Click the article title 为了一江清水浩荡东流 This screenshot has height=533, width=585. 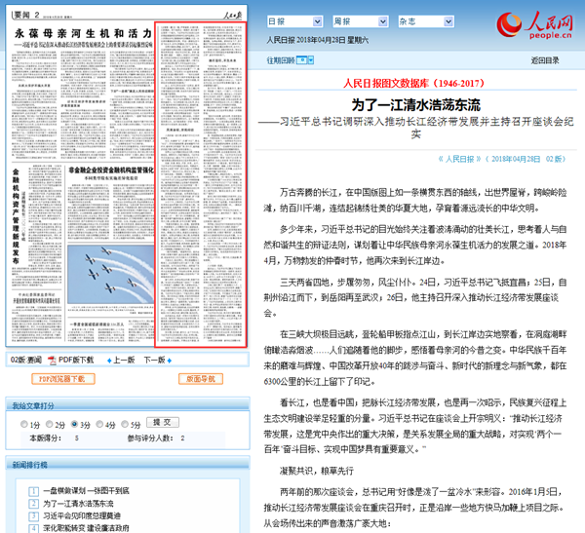416,105
